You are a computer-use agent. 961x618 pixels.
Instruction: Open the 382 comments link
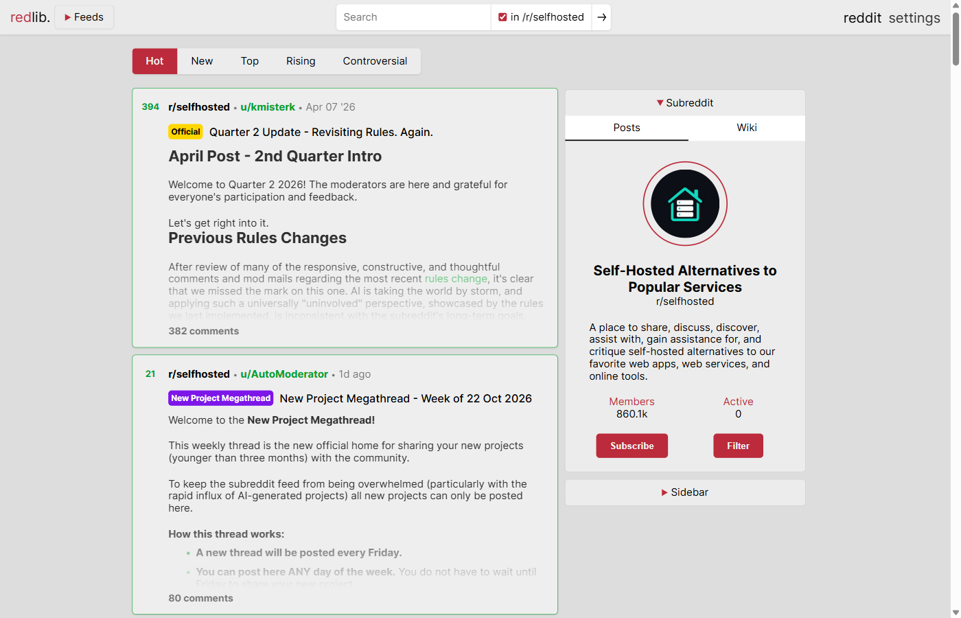[x=204, y=331]
